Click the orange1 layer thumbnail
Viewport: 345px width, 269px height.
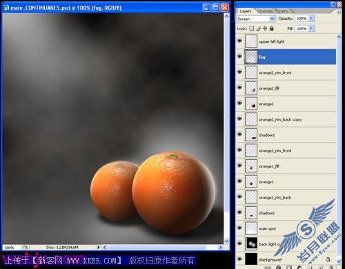point(251,181)
